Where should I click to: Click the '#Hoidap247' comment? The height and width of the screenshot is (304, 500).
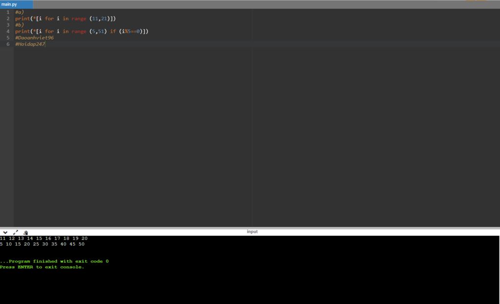click(30, 44)
